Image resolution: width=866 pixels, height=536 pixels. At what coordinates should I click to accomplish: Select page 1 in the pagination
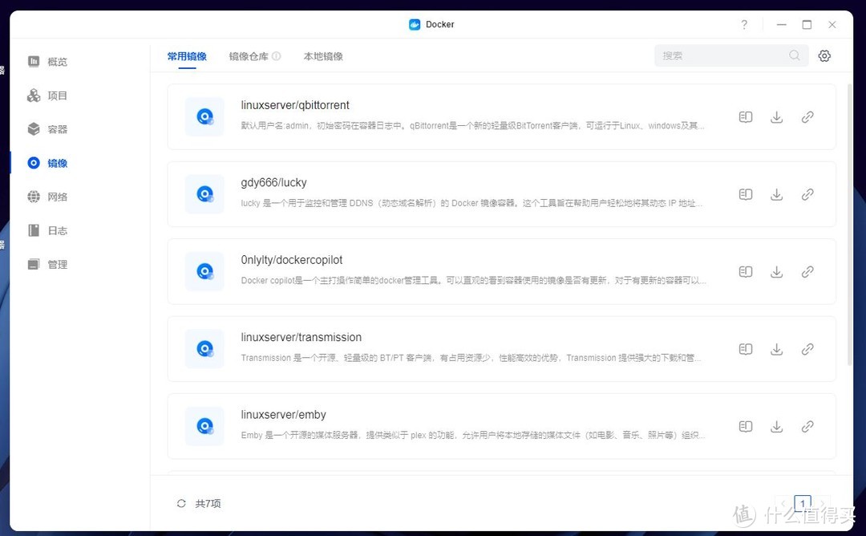coord(802,503)
